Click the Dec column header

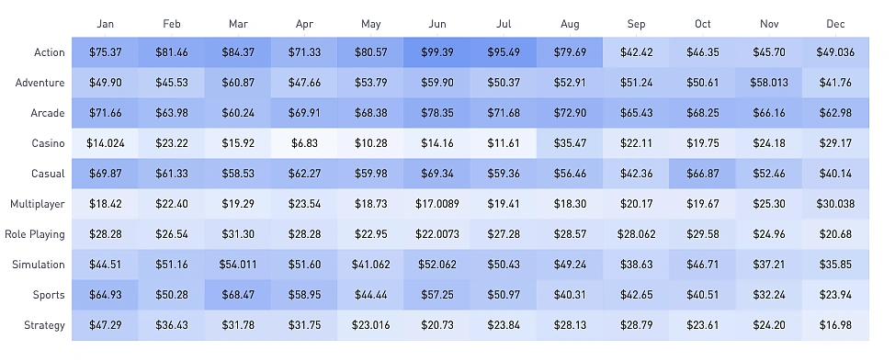click(x=835, y=24)
